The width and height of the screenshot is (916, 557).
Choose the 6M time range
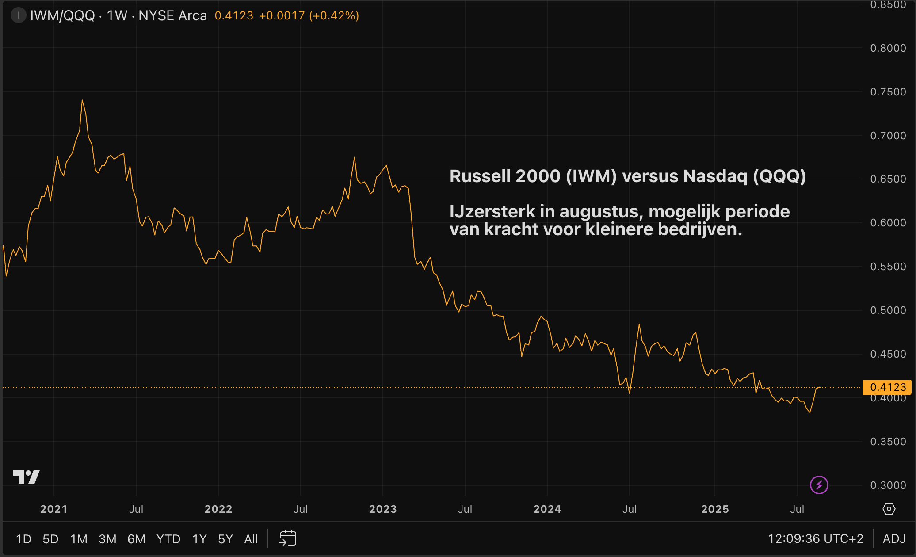[136, 539]
